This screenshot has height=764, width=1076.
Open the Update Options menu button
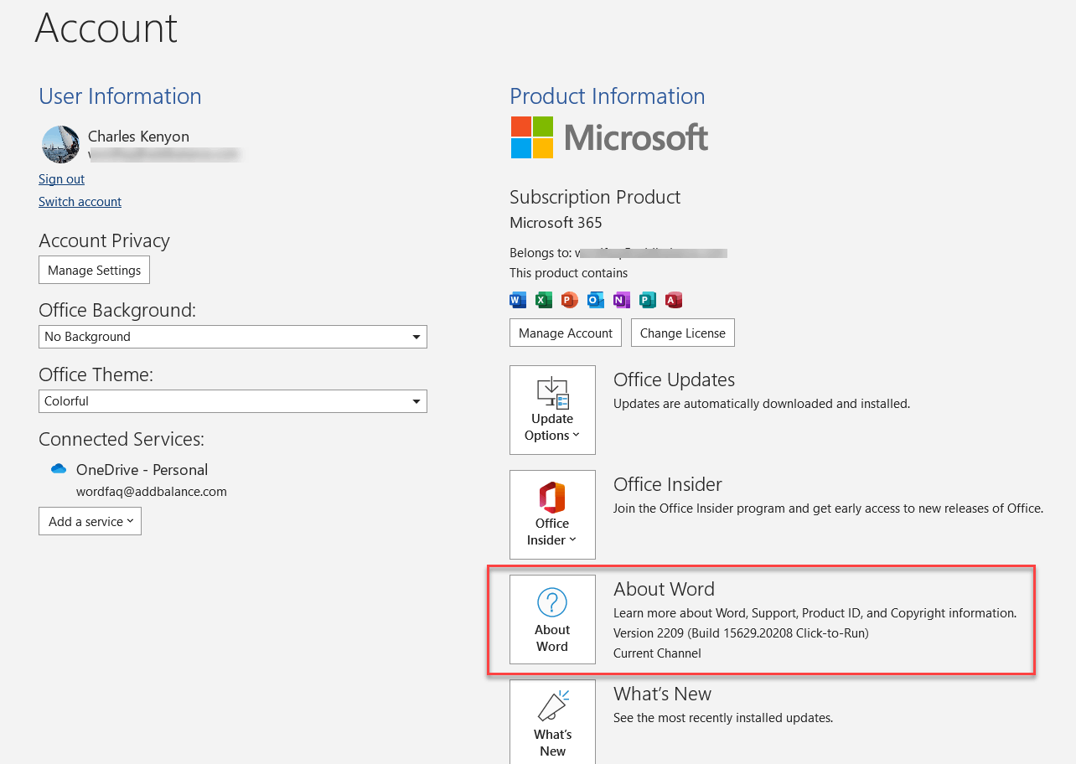point(552,410)
